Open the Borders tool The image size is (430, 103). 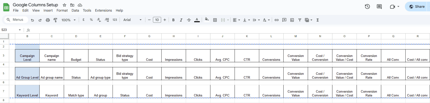pyautogui.click(x=215, y=20)
